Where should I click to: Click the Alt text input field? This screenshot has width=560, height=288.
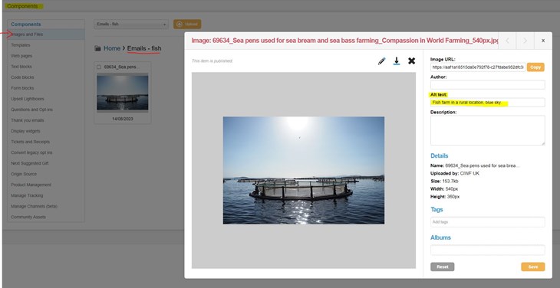(x=487, y=103)
